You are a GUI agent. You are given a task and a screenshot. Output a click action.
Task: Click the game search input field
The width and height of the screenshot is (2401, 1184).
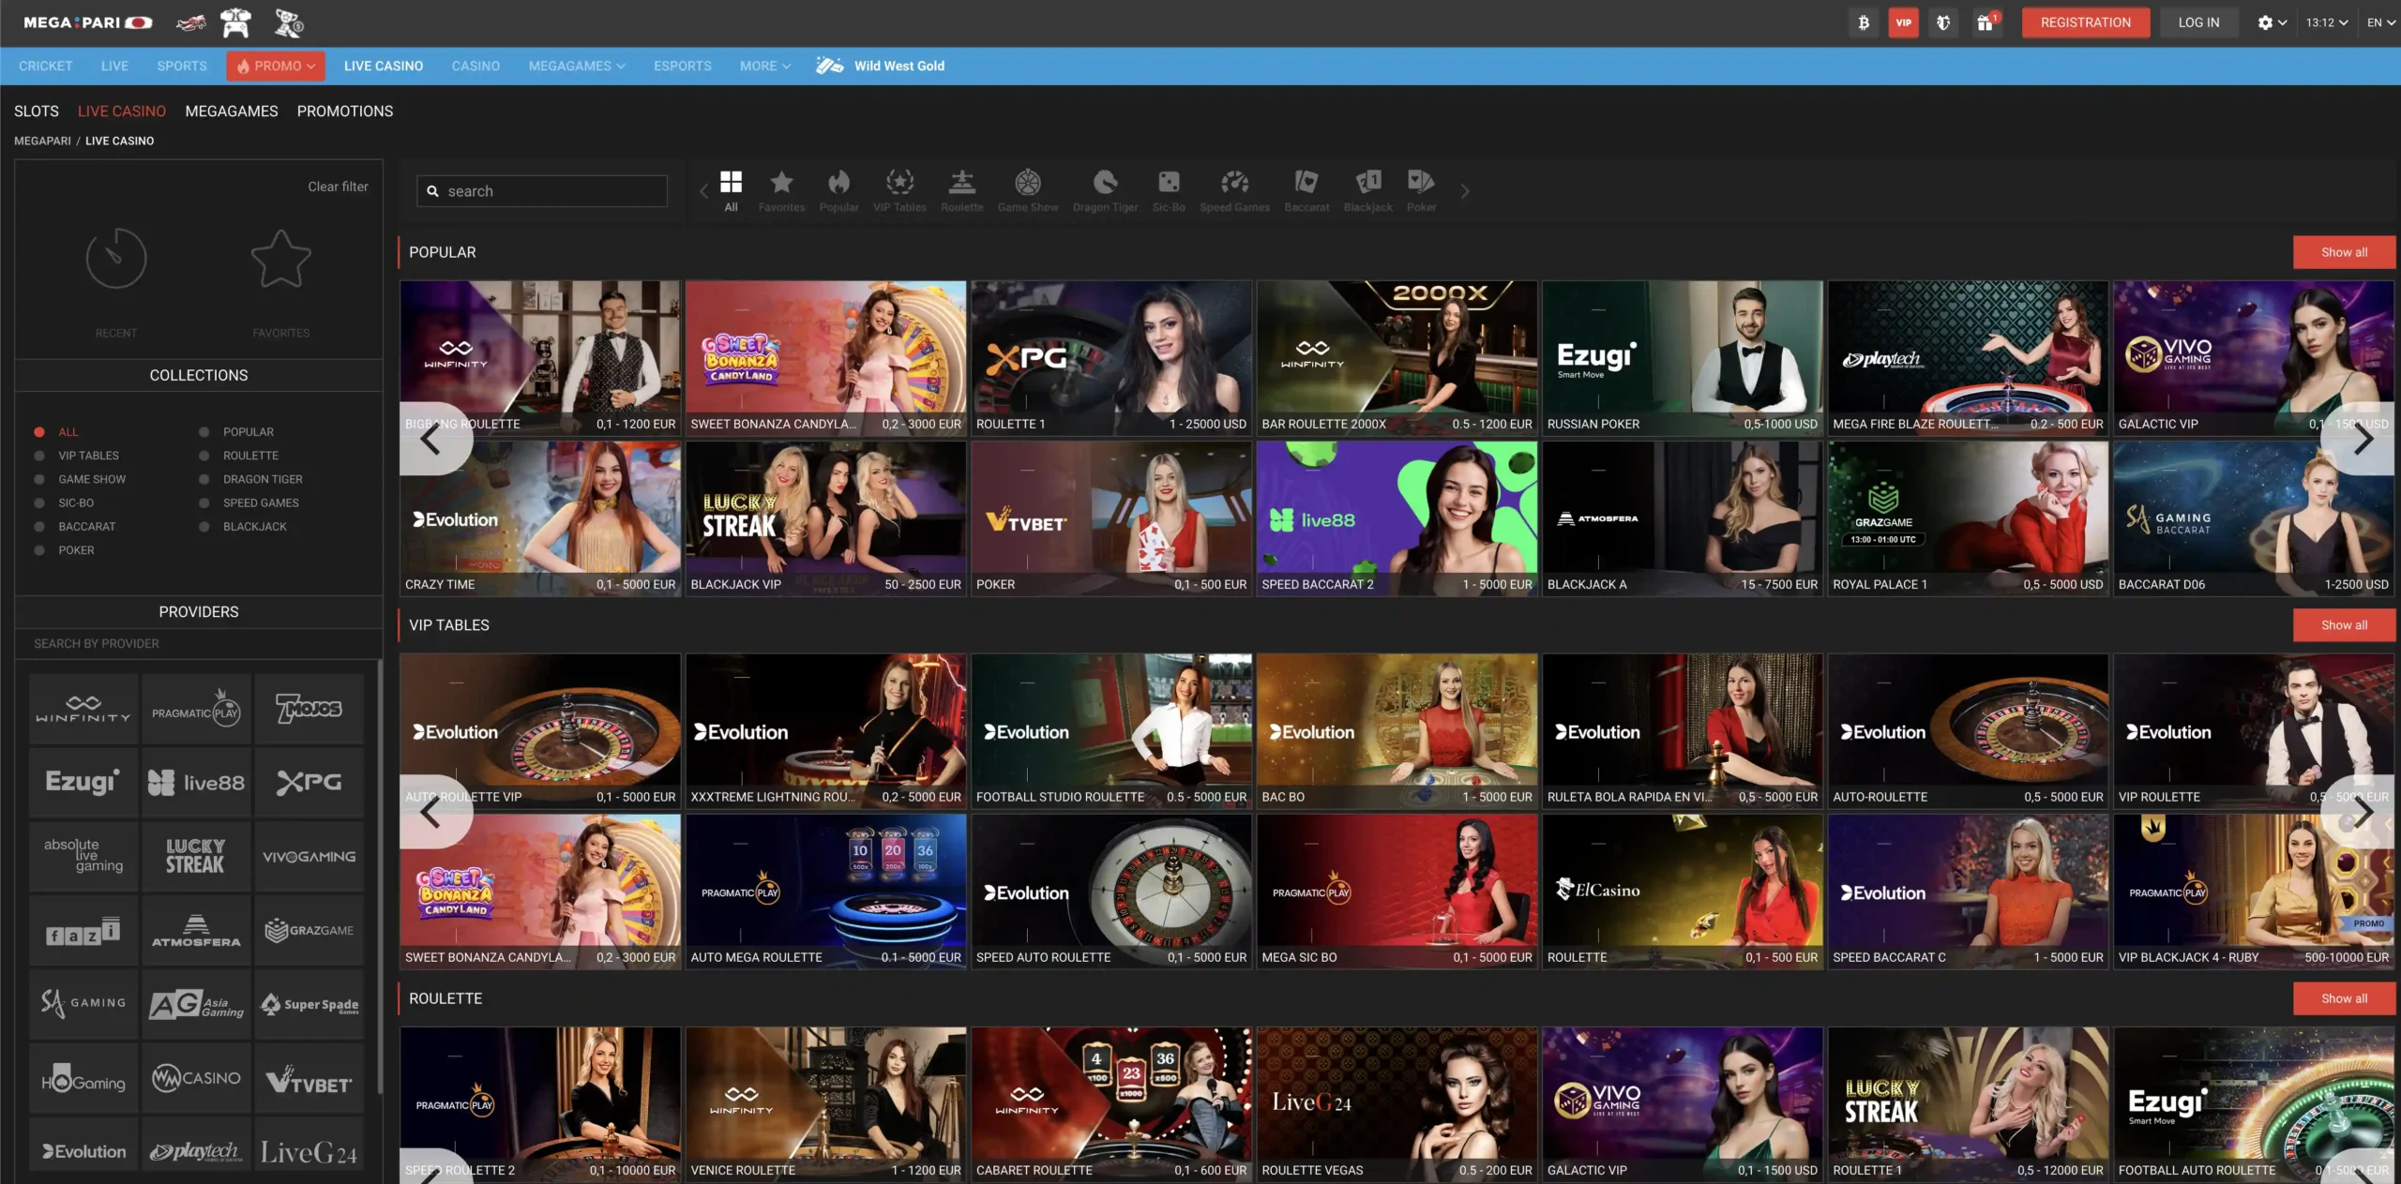(x=542, y=191)
